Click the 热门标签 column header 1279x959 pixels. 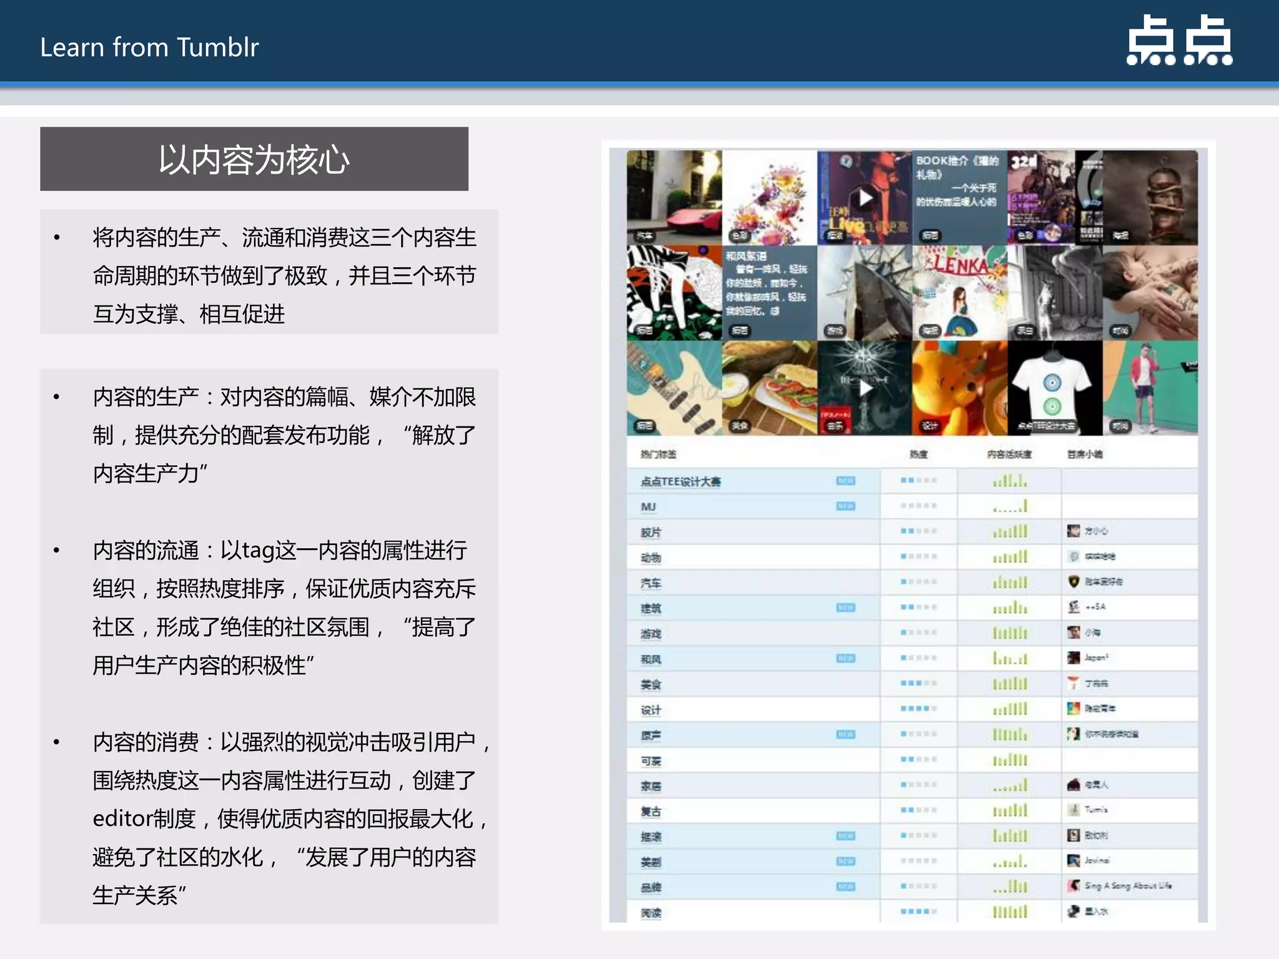(x=658, y=454)
